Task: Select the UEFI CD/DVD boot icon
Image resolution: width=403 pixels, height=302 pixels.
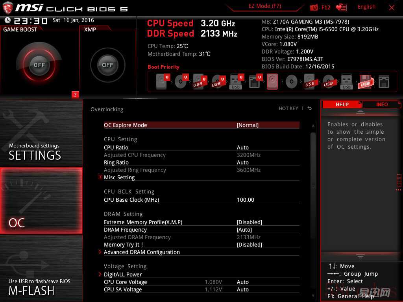Action: coord(181,81)
